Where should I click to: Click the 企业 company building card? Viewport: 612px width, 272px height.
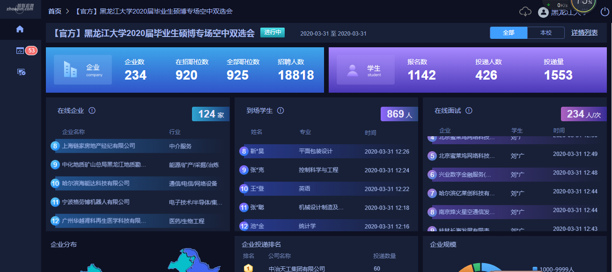point(83,70)
